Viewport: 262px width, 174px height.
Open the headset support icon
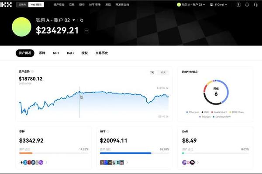click(255, 5)
